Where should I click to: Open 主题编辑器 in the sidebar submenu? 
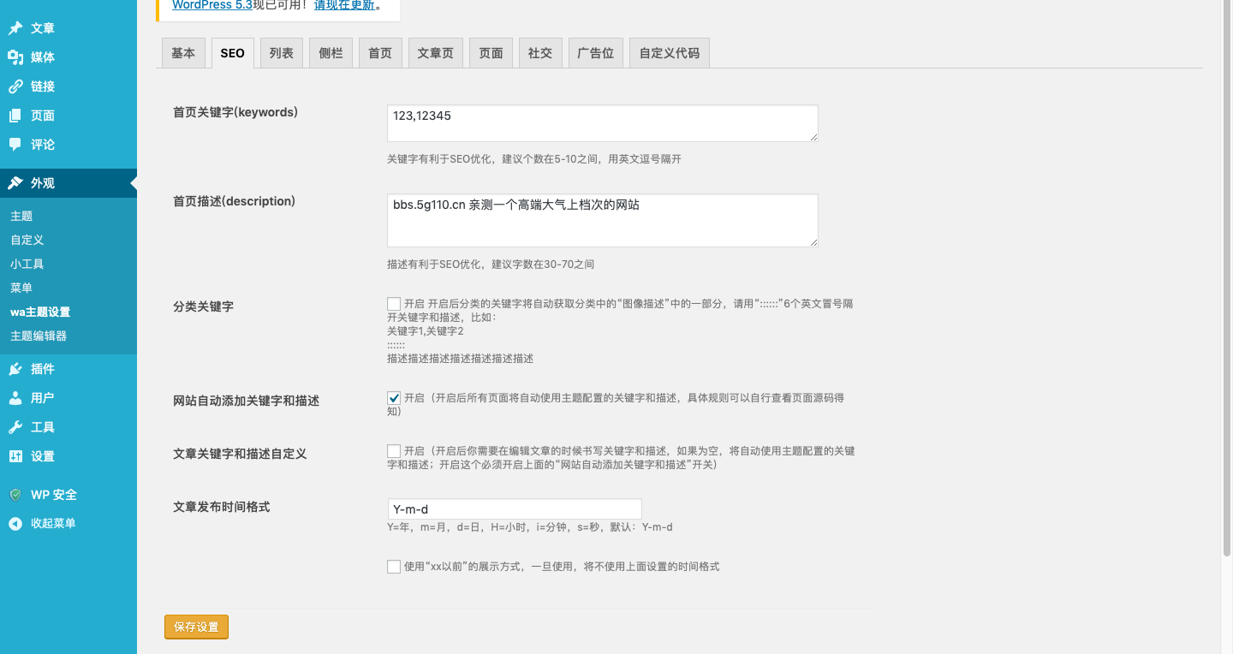coord(39,336)
